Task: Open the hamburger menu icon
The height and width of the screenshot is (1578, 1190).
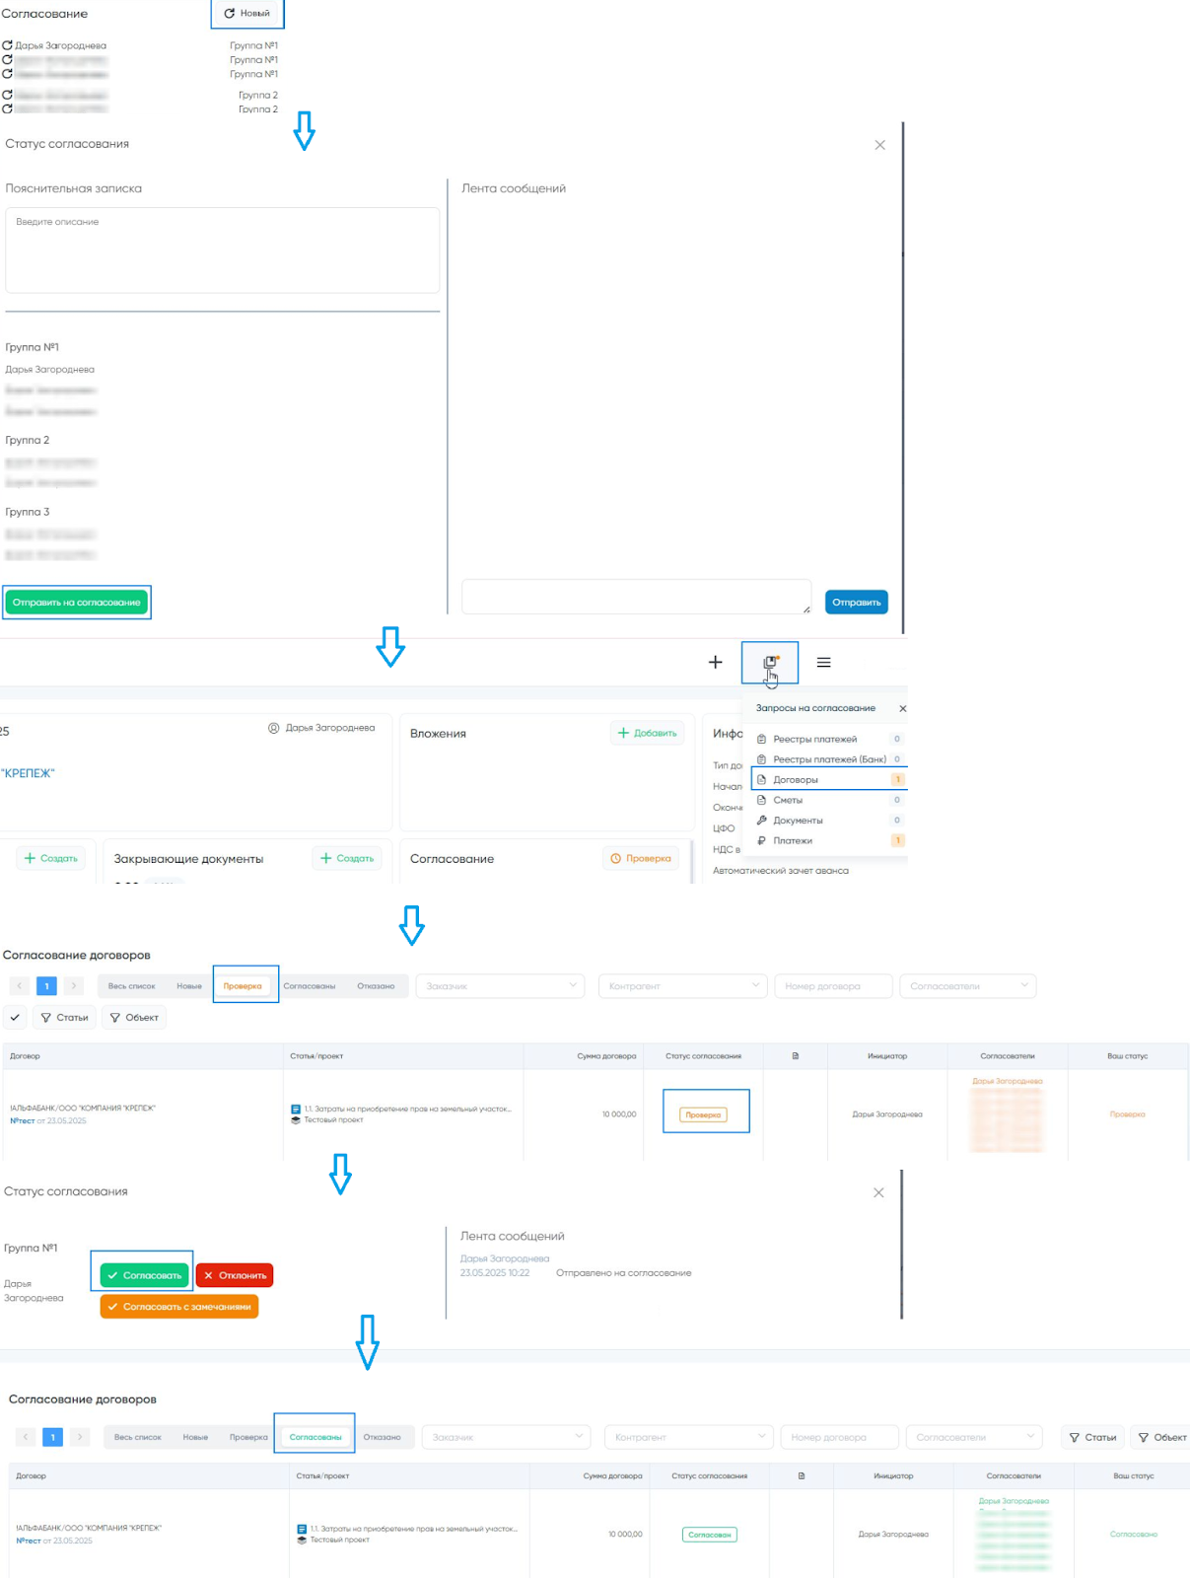Action: (823, 663)
